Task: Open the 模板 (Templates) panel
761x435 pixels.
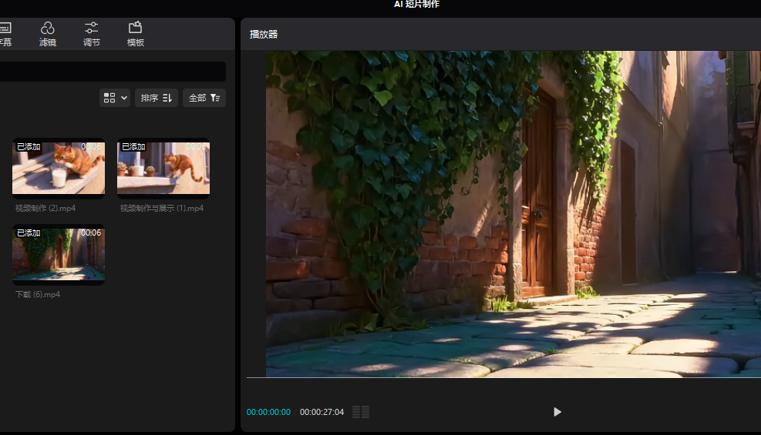Action: tap(136, 34)
